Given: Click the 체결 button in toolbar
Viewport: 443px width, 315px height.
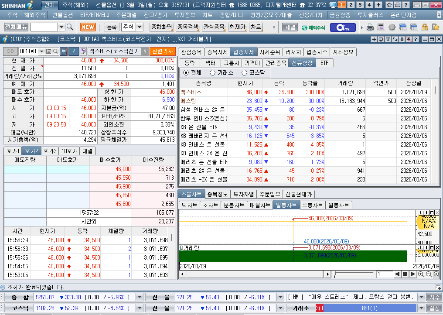Looking at the screenshot, I should tap(290, 27).
